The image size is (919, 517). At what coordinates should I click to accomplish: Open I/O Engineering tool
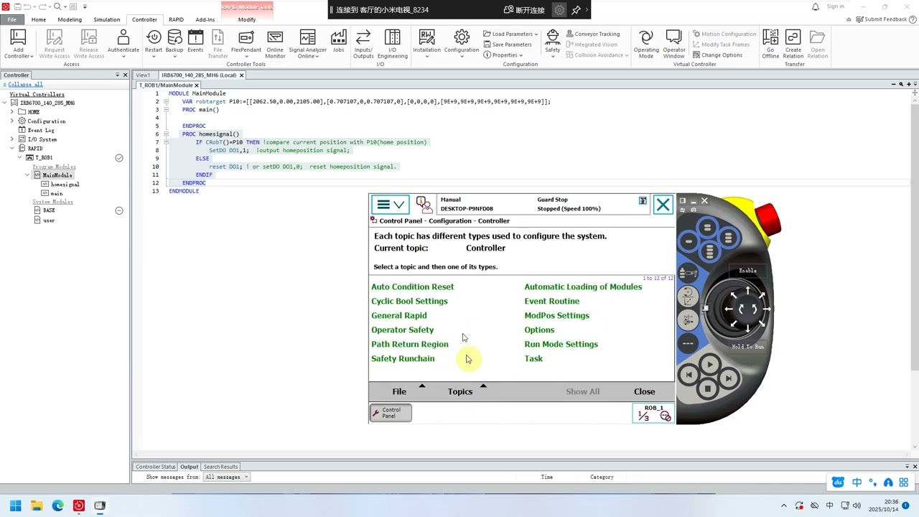(392, 45)
